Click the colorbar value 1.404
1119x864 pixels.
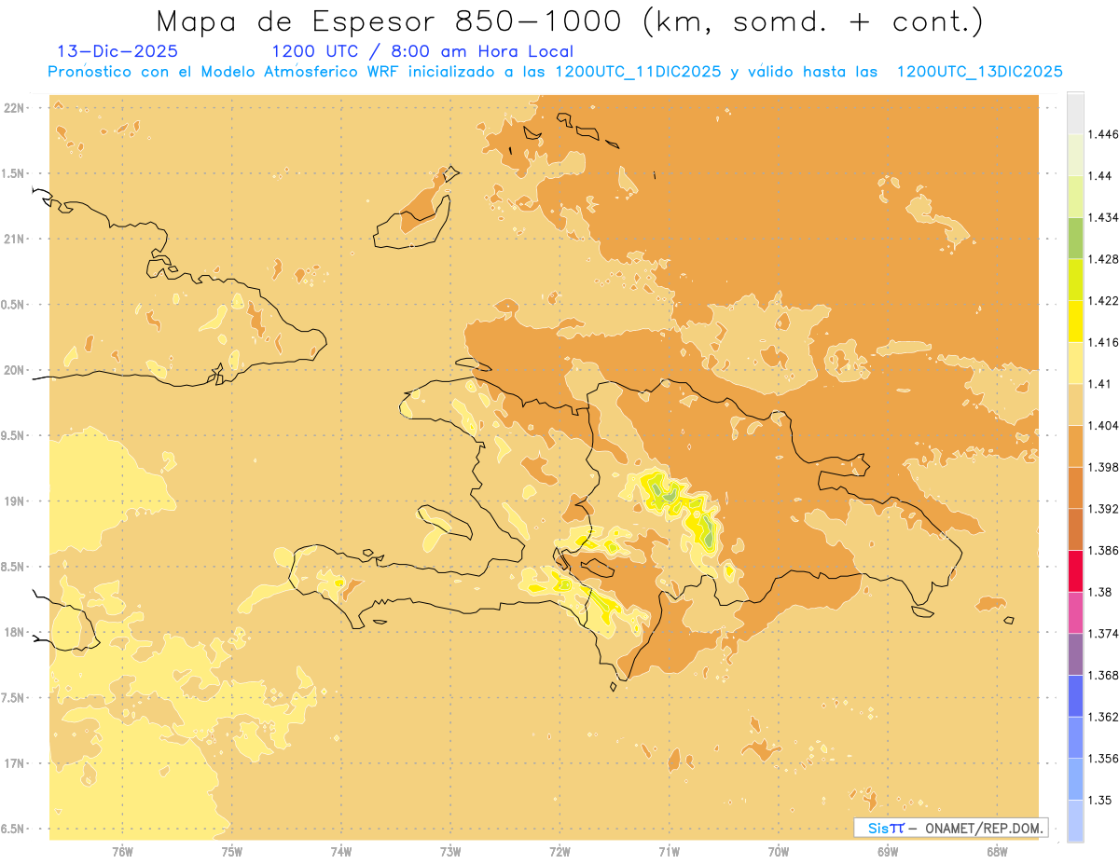[1103, 426]
